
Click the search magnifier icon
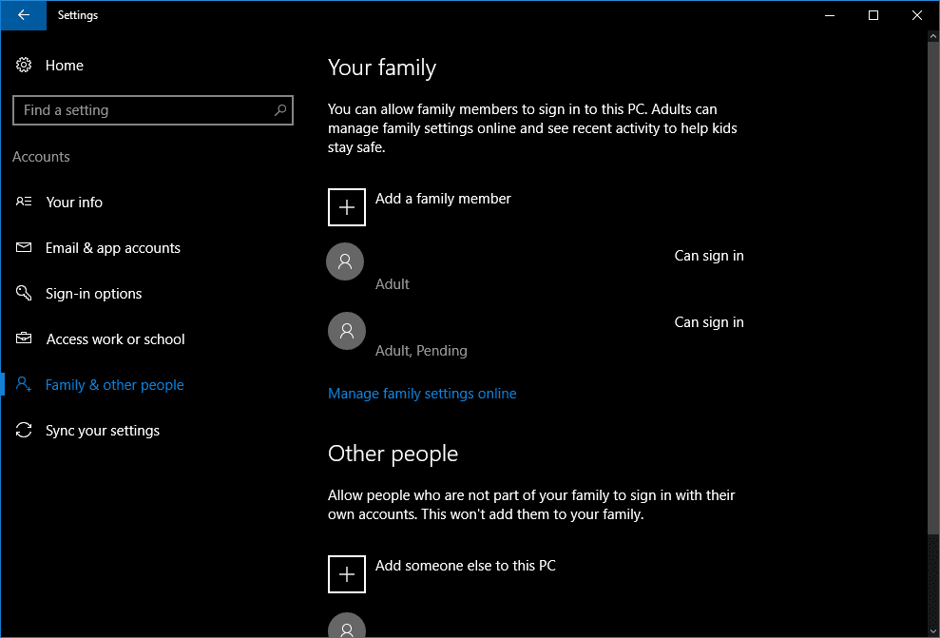[x=280, y=110]
